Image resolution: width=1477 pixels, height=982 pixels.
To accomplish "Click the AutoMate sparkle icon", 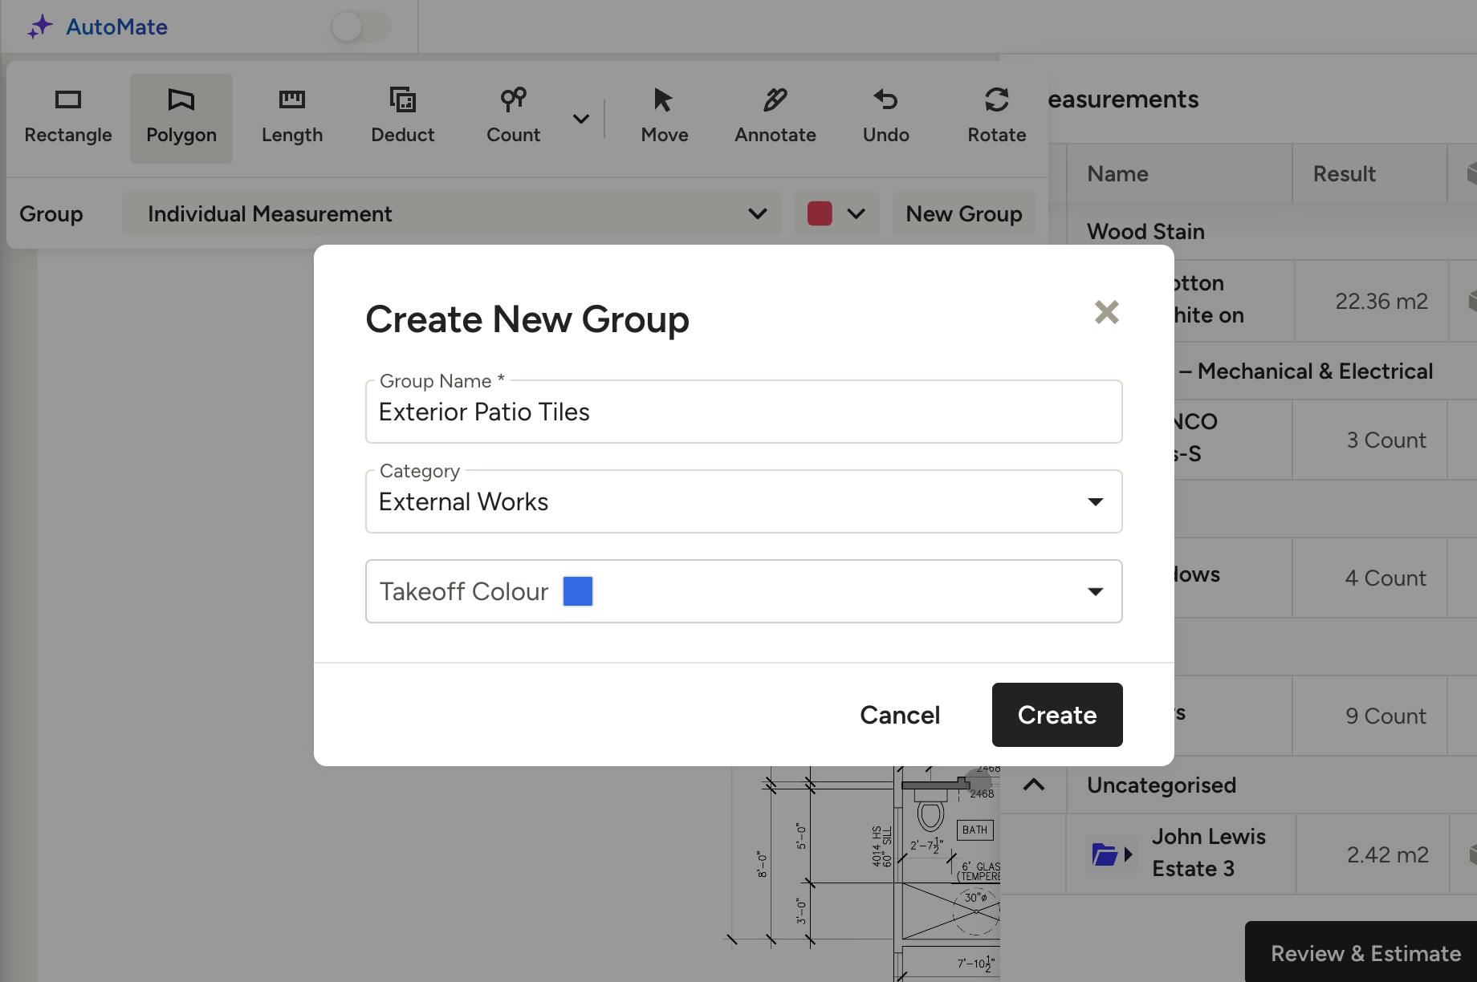I will point(39,27).
